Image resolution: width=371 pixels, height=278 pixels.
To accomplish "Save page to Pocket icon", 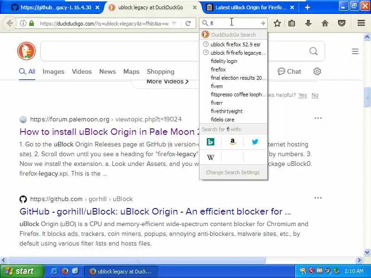I will (x=342, y=23).
